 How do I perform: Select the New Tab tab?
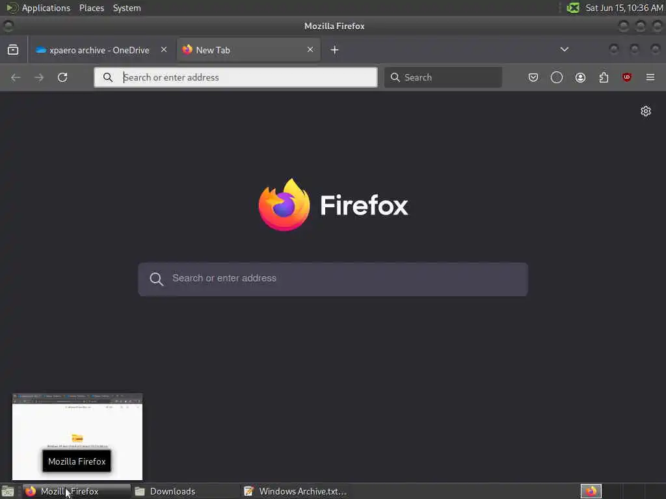point(248,50)
